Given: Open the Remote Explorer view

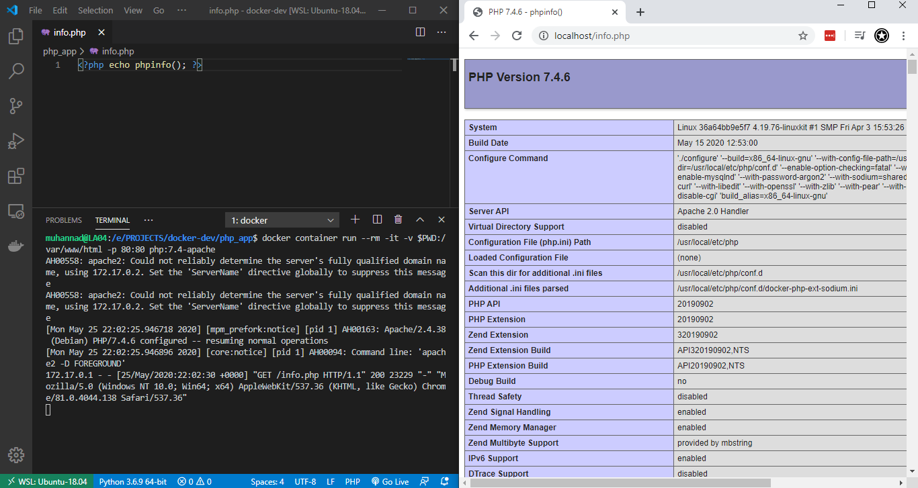Looking at the screenshot, I should (x=16, y=210).
